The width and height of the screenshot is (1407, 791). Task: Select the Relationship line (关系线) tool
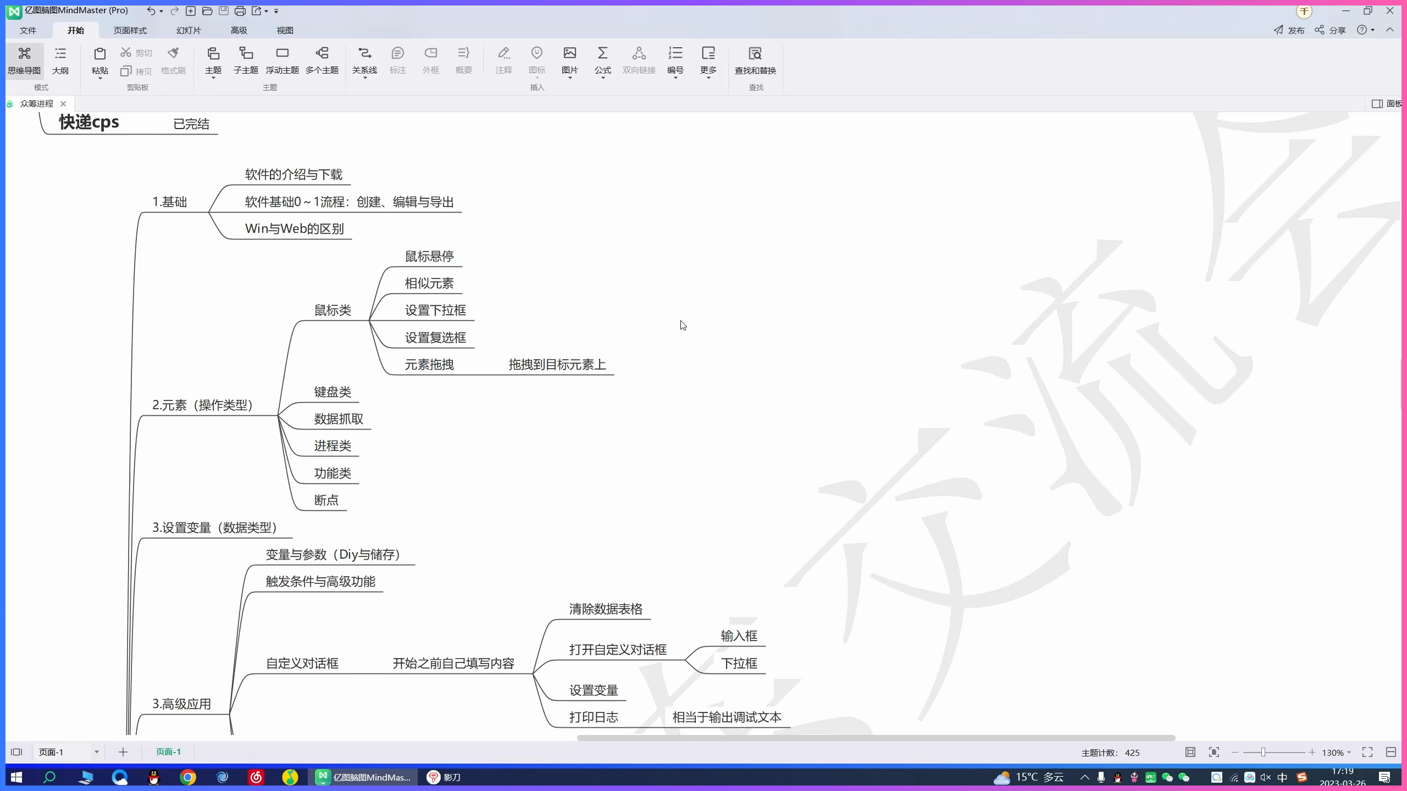[364, 61]
